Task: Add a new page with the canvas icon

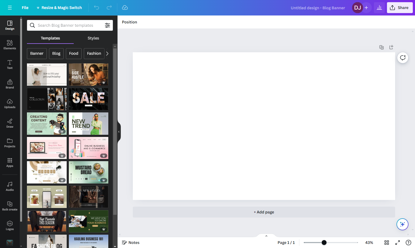Action: [x=391, y=47]
